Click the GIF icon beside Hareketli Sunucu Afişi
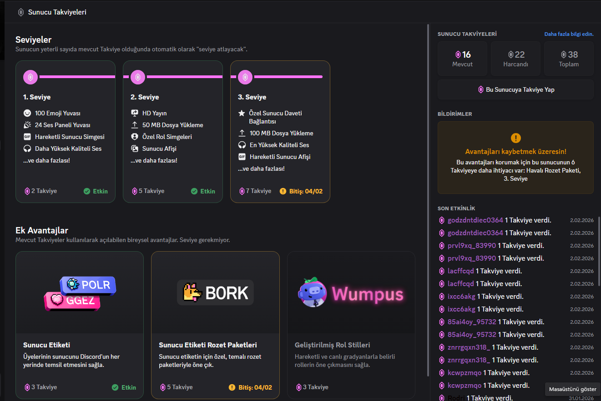 tap(242, 157)
